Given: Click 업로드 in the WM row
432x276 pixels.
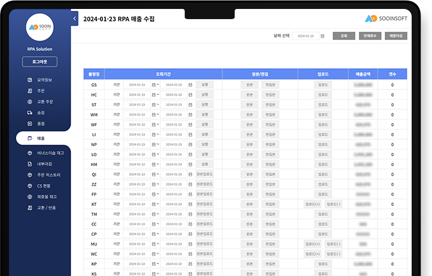Looking at the screenshot, I should (323, 115).
